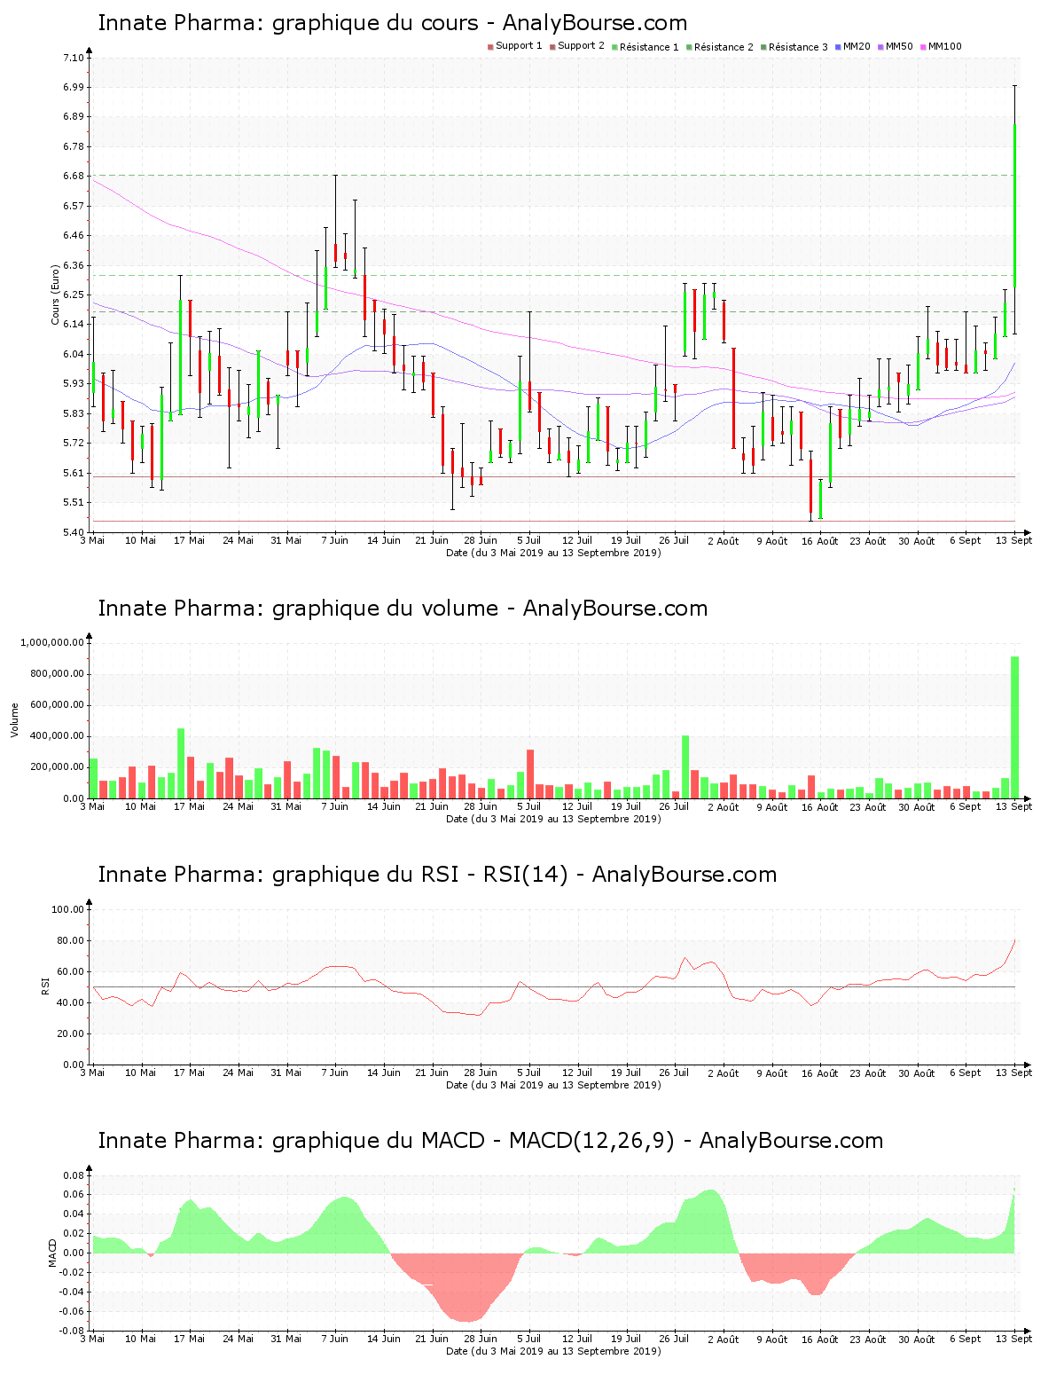Click the 'graphique du MACD - MACD(12,26,9)' title
Screen dimensions: 1064x1375
[490, 1141]
